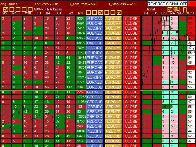Image resolution: width=196 pixels, height=147 pixels.
Task: Click the gold EURGBP button
Action: click(x=113, y=73)
